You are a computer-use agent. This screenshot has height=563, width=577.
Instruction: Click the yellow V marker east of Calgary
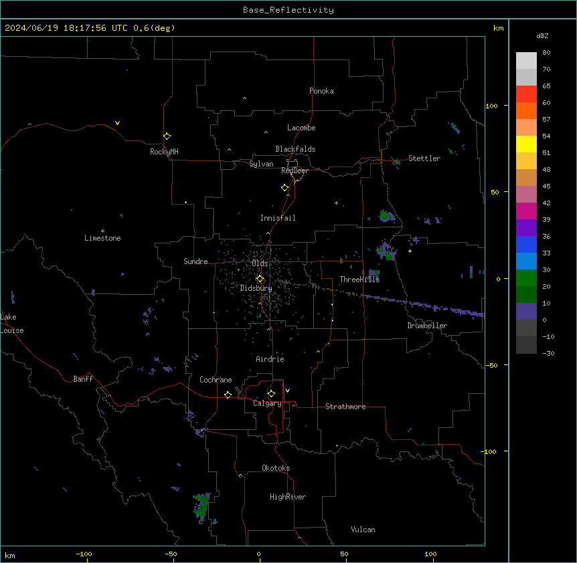287,390
